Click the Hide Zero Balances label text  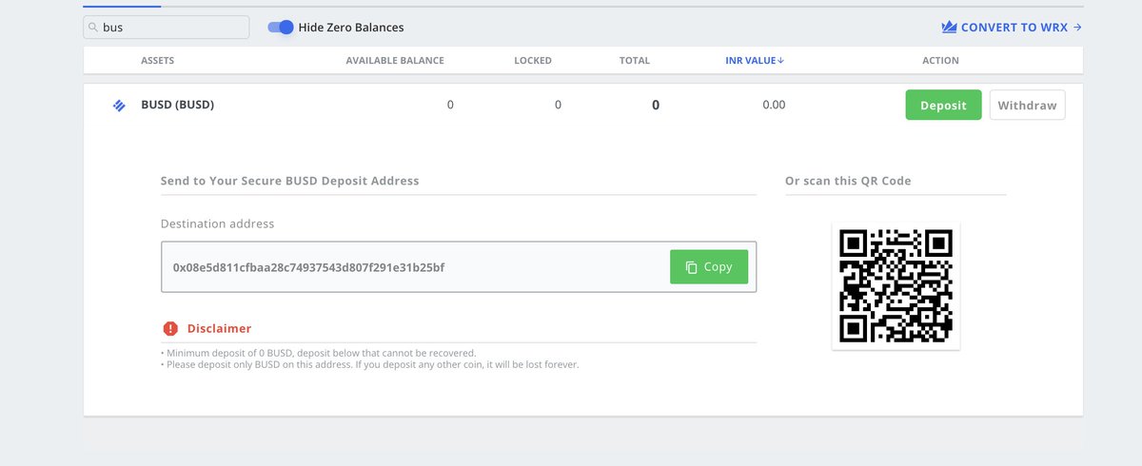point(351,28)
